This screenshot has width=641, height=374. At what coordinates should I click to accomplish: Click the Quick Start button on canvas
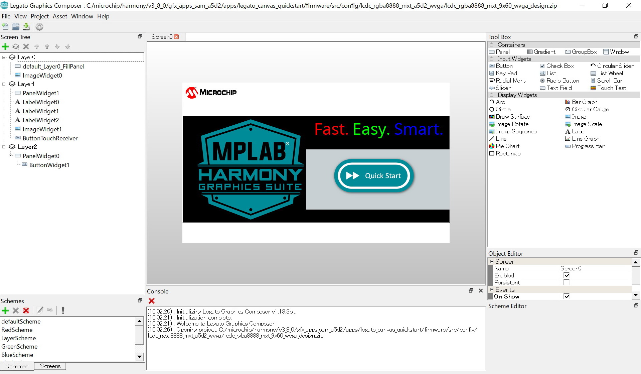click(374, 176)
